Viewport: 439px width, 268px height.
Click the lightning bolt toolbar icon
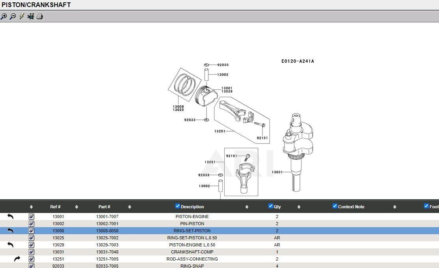22,17
